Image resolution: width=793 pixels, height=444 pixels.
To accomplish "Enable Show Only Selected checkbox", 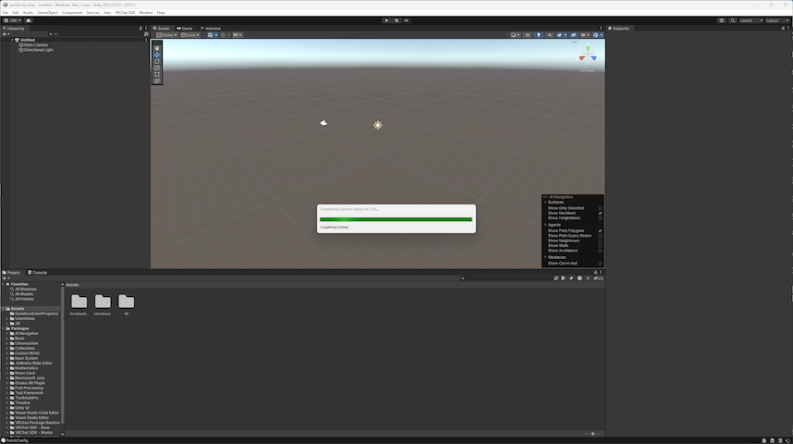I will click(x=600, y=208).
